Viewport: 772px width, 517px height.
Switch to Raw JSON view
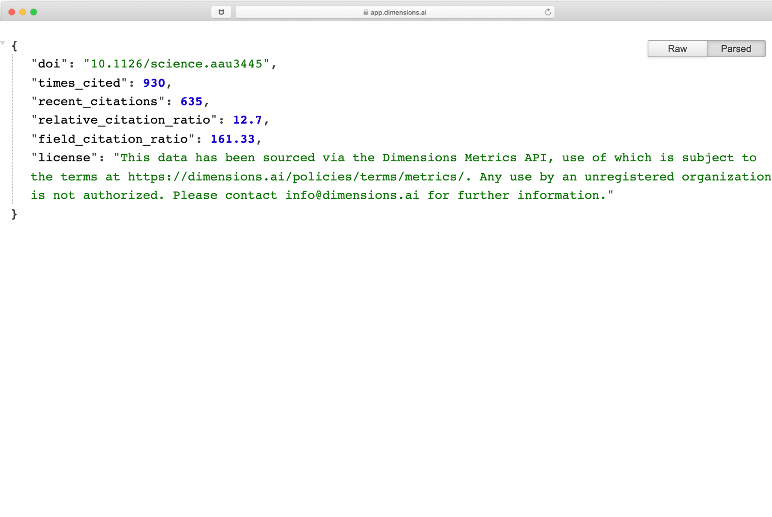(x=677, y=49)
